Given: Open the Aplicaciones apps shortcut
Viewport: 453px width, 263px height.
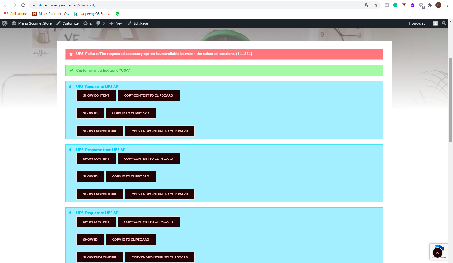Looking at the screenshot, I should (x=16, y=14).
